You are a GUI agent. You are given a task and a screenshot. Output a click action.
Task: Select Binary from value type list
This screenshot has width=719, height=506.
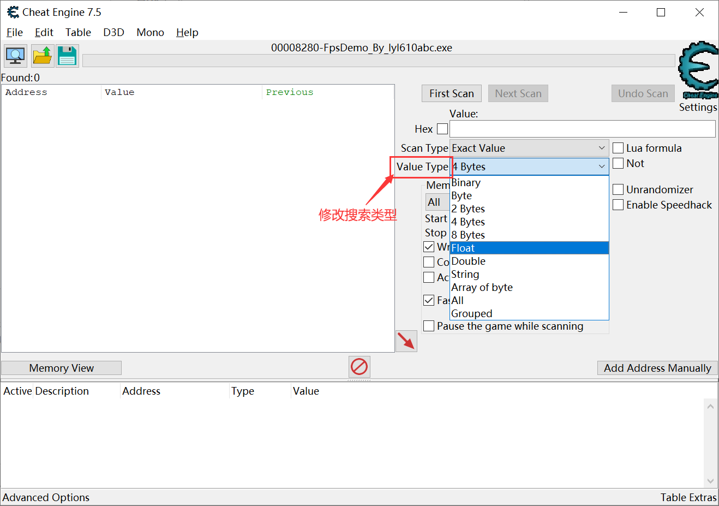point(529,182)
